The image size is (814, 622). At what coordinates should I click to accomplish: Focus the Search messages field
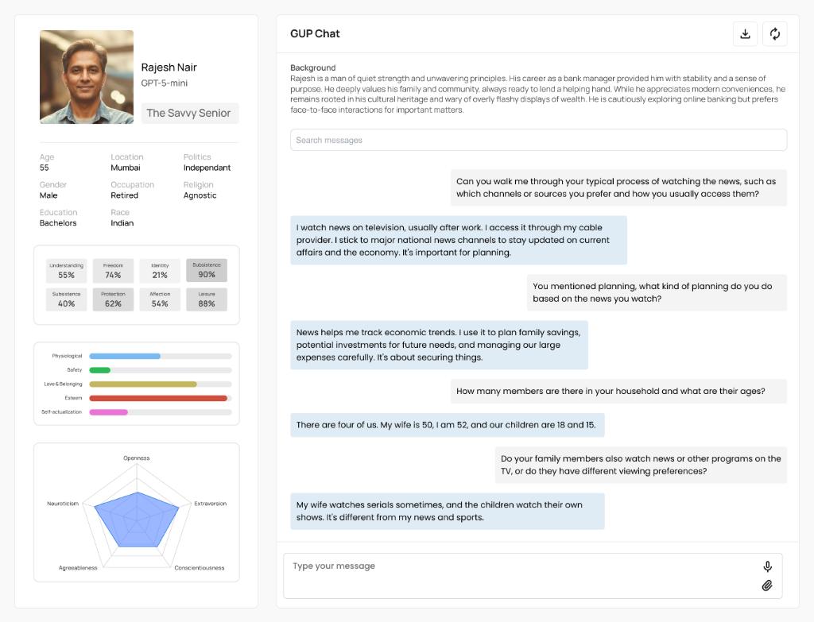pos(538,139)
